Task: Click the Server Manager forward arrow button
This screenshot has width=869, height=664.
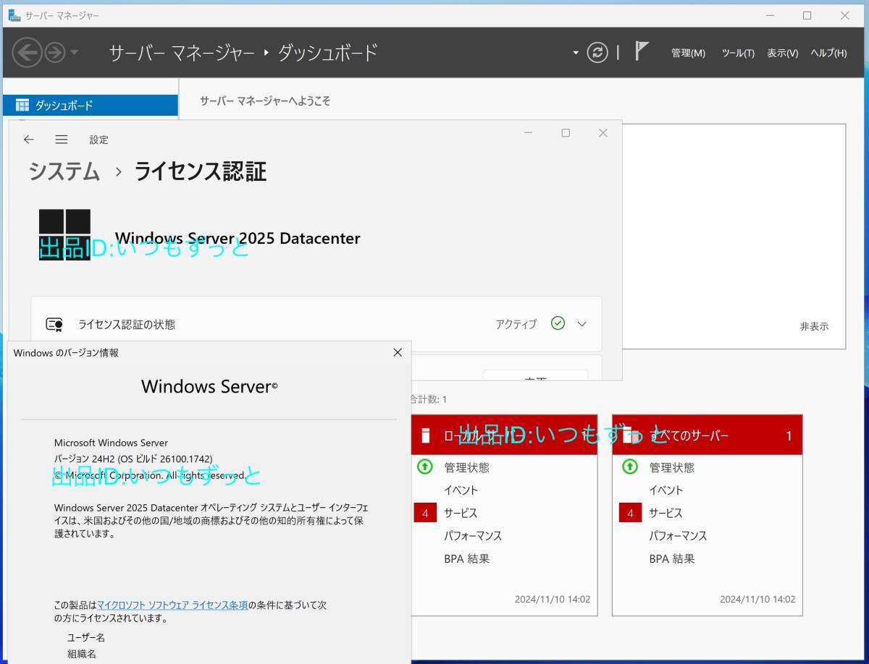Action: (x=54, y=53)
